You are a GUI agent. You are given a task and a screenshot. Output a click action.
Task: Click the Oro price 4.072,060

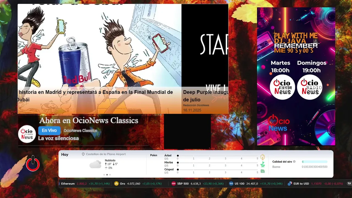click(134, 184)
